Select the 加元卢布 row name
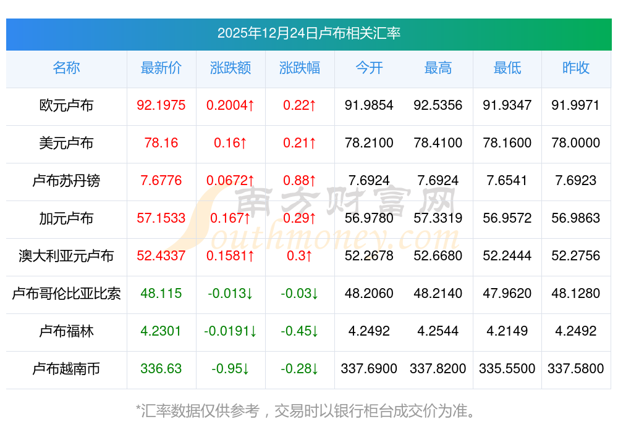Image resolution: width=618 pixels, height=430 pixels. [x=66, y=218]
